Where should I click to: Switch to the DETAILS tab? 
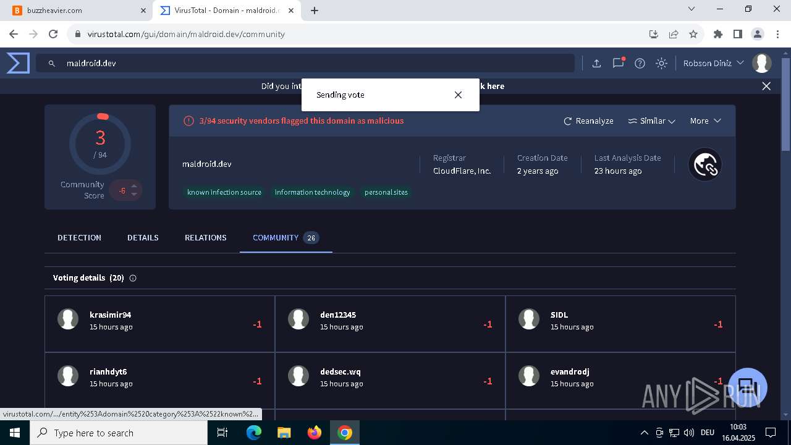(143, 237)
